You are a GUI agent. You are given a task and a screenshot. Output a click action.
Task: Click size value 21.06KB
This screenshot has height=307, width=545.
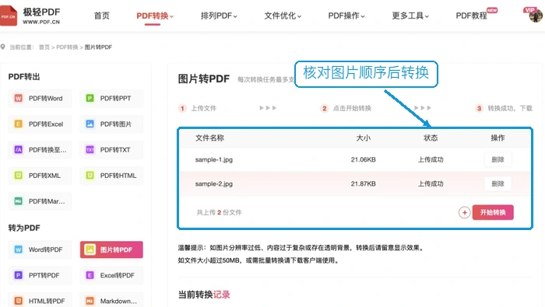click(364, 159)
